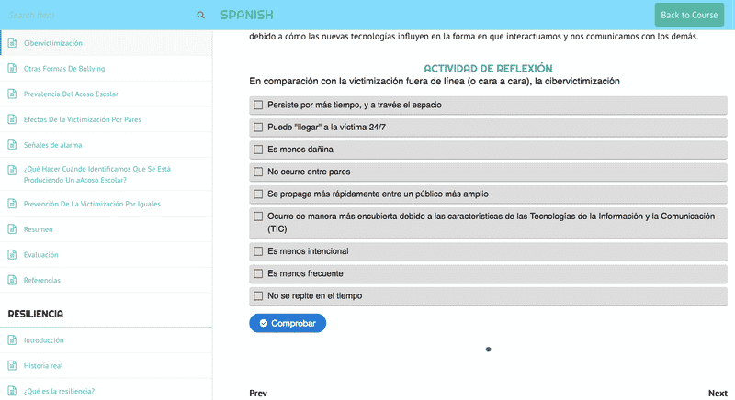Tick 'Ocurre de manera más encubierta' checkbox

tap(258, 217)
